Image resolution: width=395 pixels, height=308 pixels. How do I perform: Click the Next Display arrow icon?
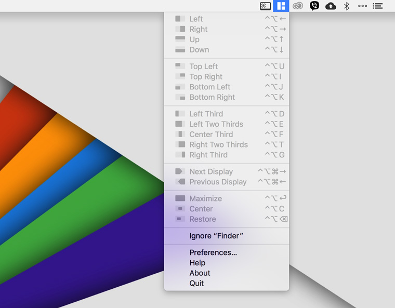180,171
